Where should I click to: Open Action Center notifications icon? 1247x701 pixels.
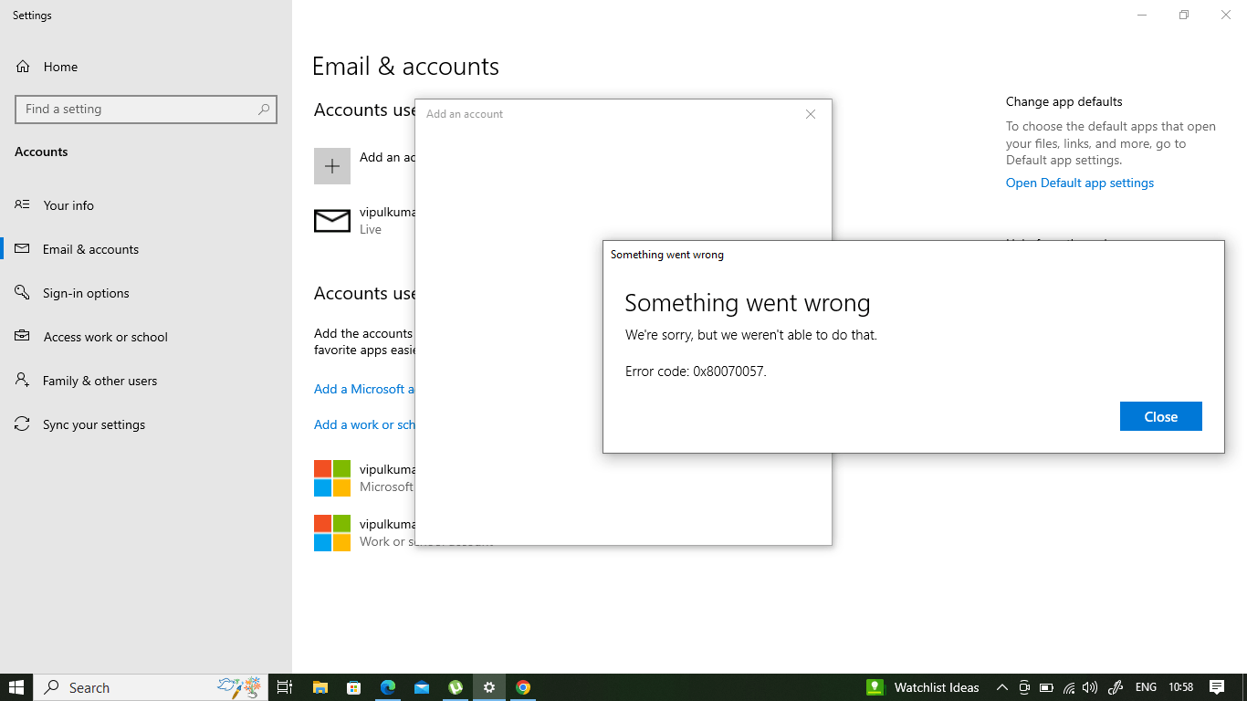(1217, 687)
